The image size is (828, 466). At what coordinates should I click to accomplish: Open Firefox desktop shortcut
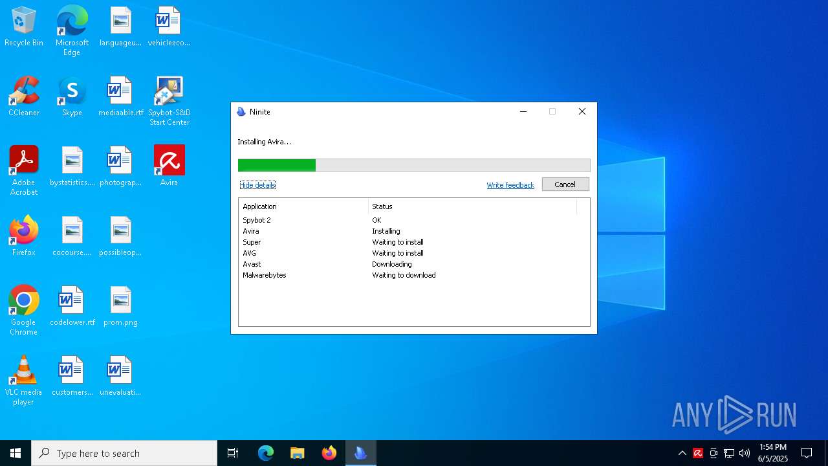pyautogui.click(x=24, y=237)
